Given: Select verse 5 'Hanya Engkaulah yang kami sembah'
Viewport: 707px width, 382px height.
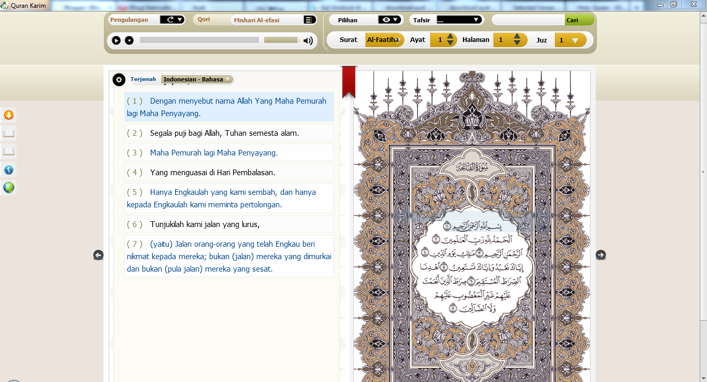Looking at the screenshot, I should click(229, 199).
